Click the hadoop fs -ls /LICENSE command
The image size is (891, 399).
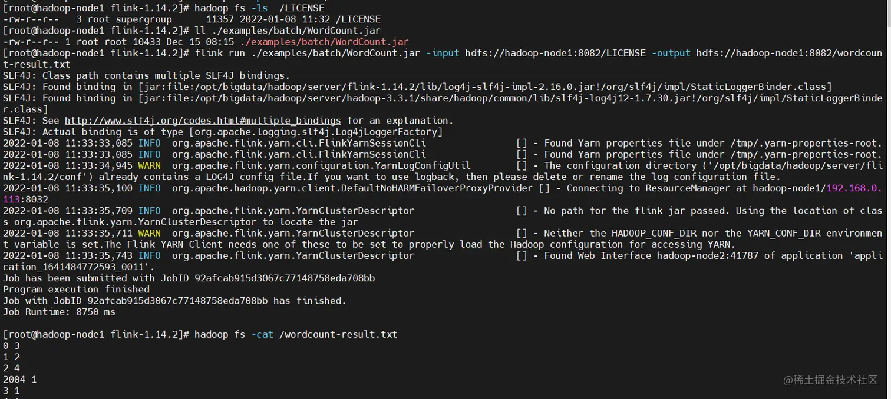coord(259,8)
